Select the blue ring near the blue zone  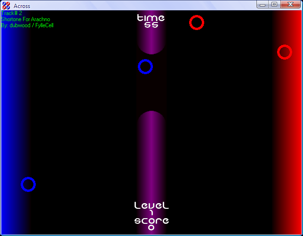click(x=28, y=184)
